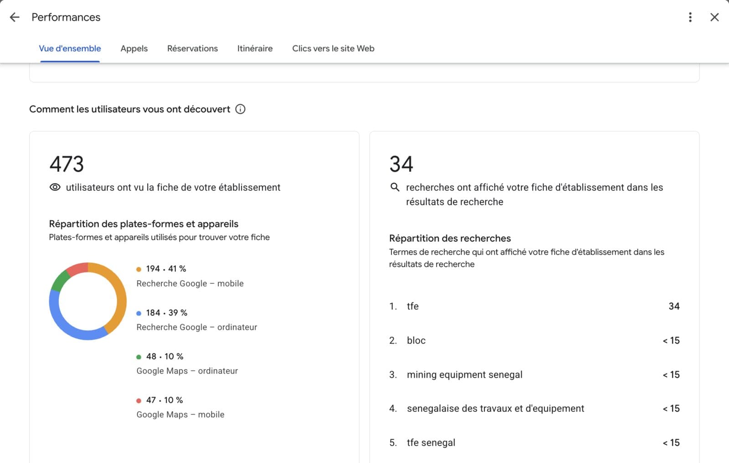This screenshot has height=463, width=729.
Task: Click the magnifier icon near searches count
Action: pos(395,187)
